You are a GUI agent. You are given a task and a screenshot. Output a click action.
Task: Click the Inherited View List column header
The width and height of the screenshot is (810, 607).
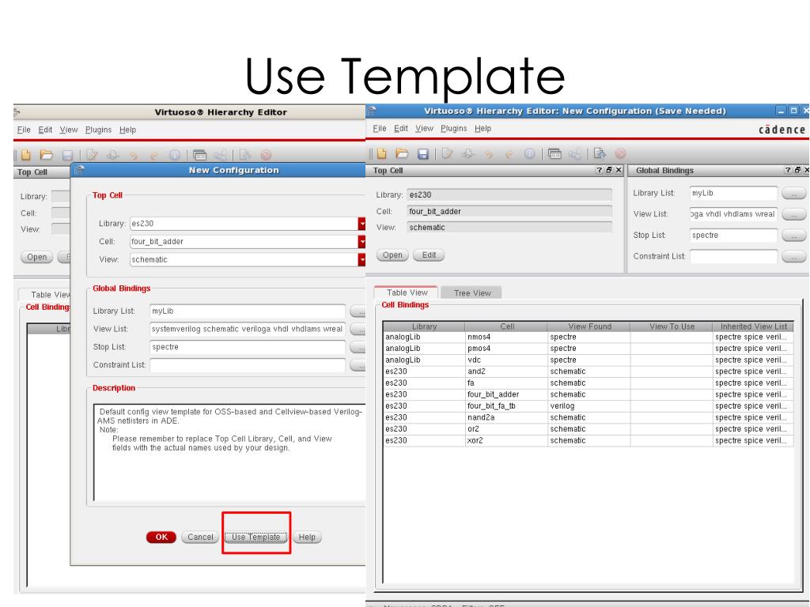tap(753, 326)
